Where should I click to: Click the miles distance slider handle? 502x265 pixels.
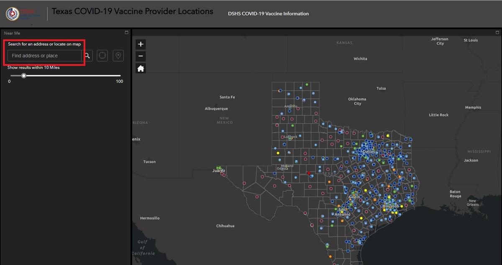point(24,76)
